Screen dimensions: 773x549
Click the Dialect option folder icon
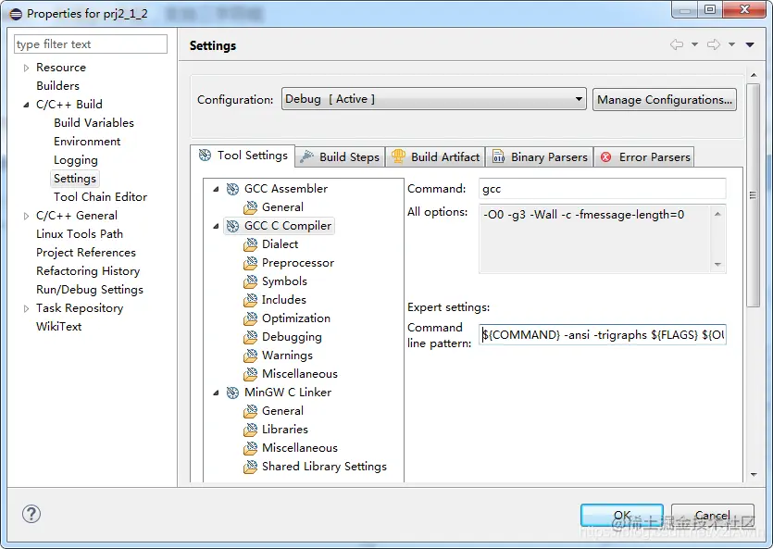click(x=251, y=244)
